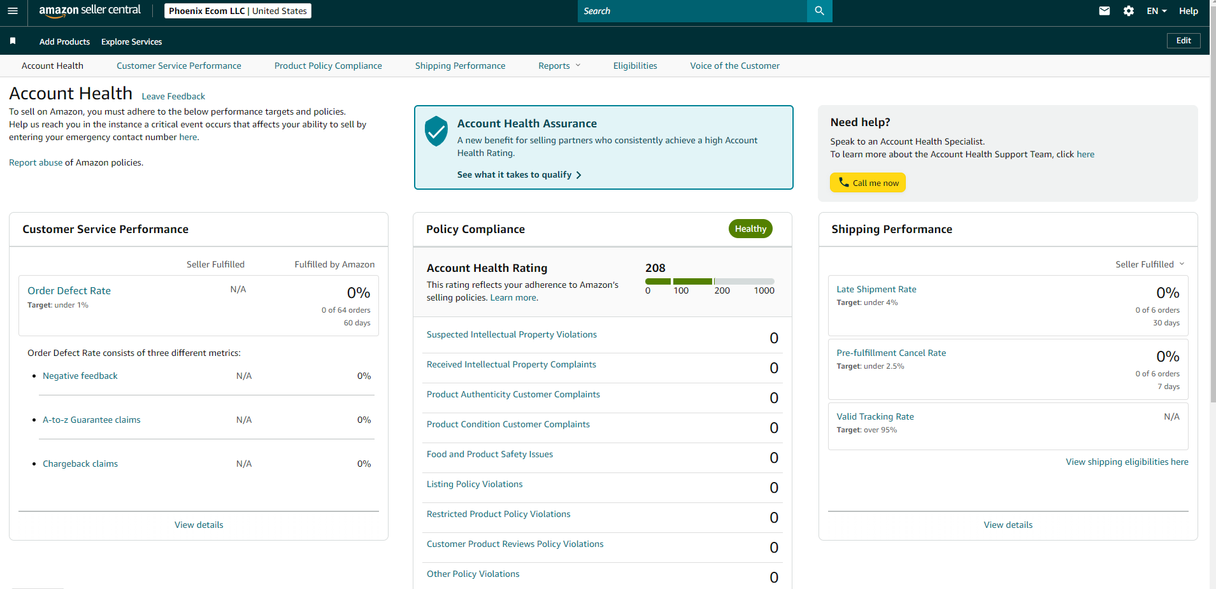Open the hamburger navigation menu
Image resolution: width=1216 pixels, height=589 pixels.
pyautogui.click(x=13, y=11)
